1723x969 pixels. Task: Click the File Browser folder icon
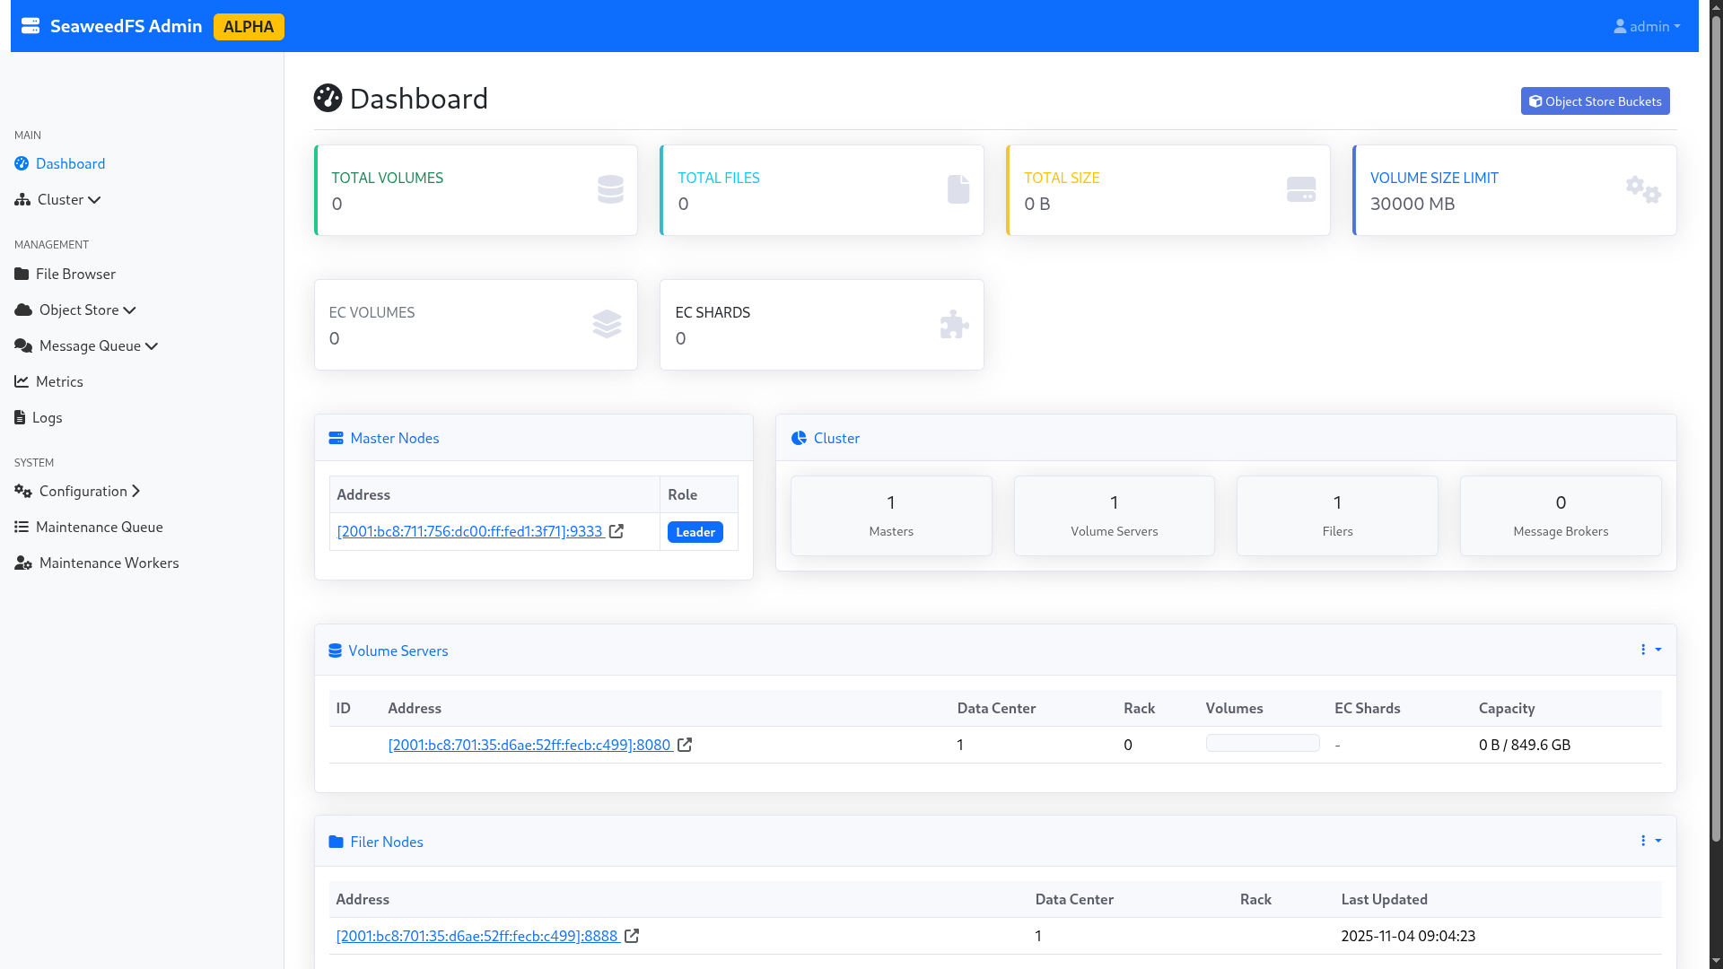[22, 274]
